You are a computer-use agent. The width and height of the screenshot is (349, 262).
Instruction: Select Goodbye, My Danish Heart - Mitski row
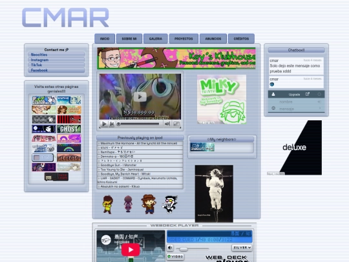(140, 174)
